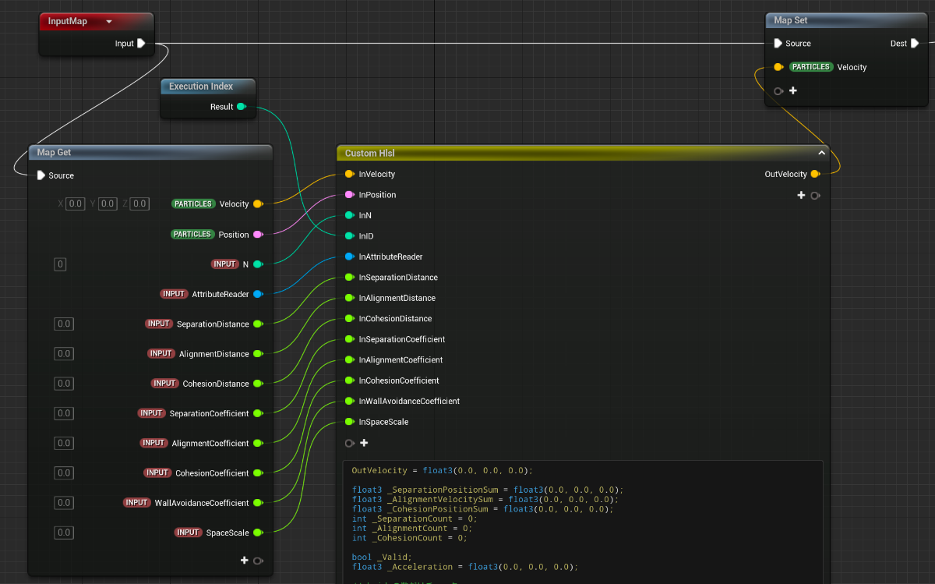
Task: Add a new pin to Map Set
Action: point(793,90)
